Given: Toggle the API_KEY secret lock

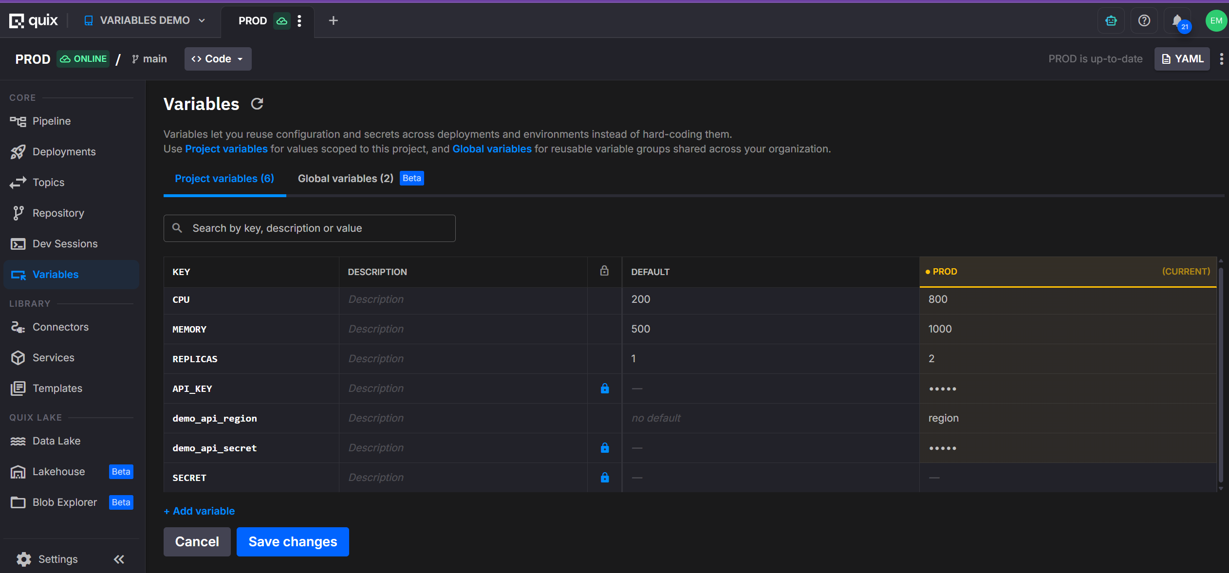Looking at the screenshot, I should 605,388.
